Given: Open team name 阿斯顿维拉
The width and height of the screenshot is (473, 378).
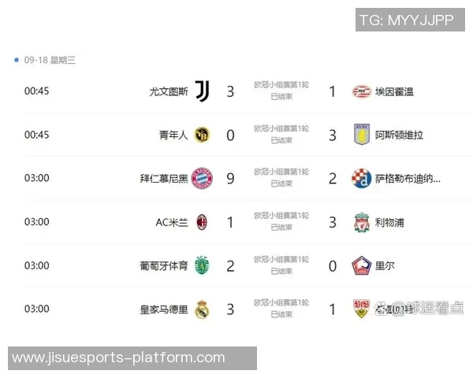Looking at the screenshot, I should click(x=399, y=135).
